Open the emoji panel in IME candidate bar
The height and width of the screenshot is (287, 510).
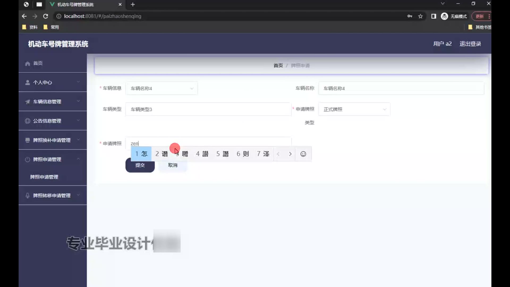click(303, 154)
